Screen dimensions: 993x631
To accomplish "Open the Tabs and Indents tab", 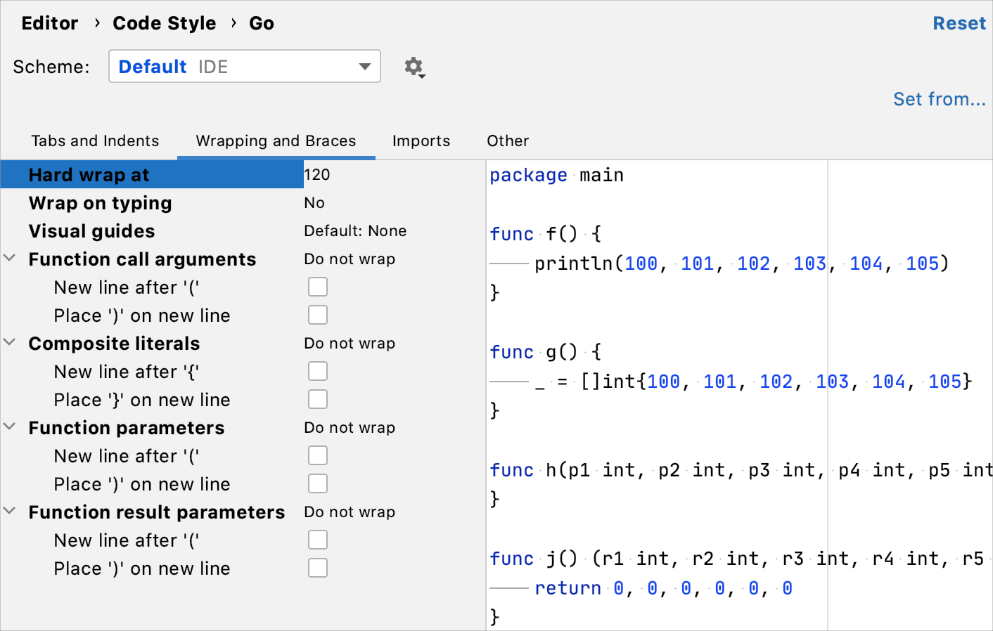I will tap(95, 141).
